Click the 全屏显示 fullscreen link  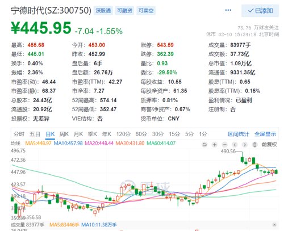[x=265, y=134]
